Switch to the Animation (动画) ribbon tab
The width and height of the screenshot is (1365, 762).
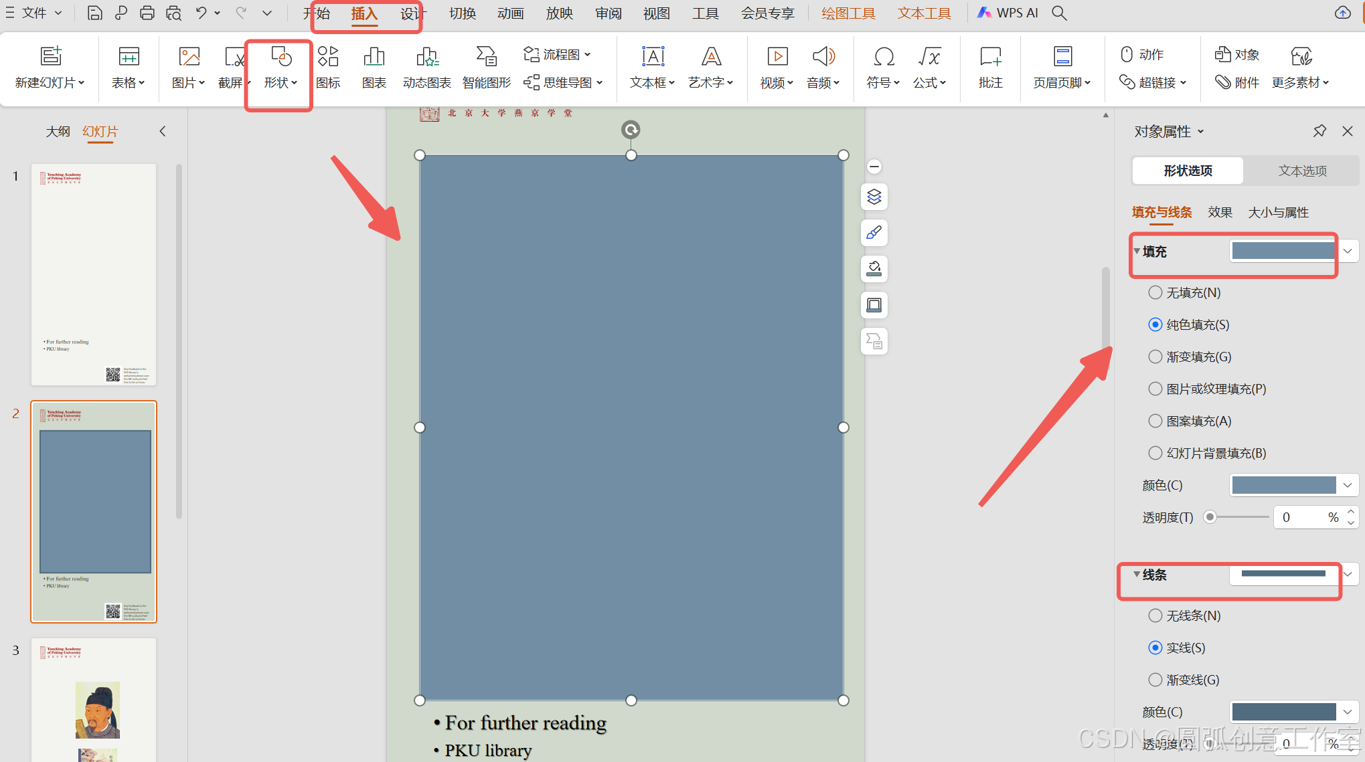(510, 13)
